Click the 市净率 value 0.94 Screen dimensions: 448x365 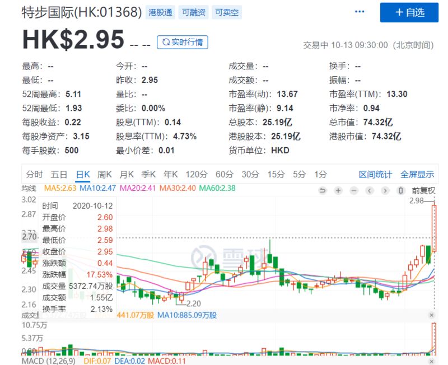[371, 108]
